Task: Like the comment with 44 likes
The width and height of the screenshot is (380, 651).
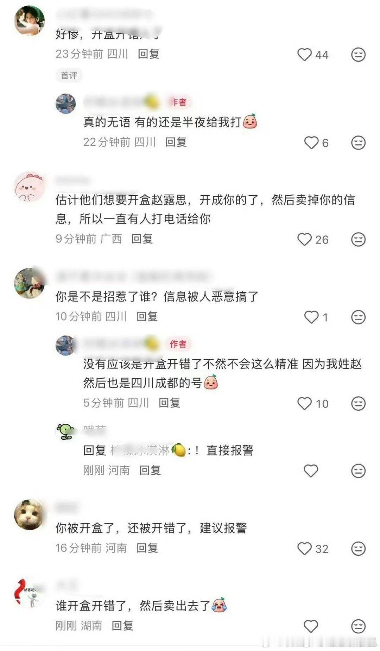Action: [x=305, y=55]
